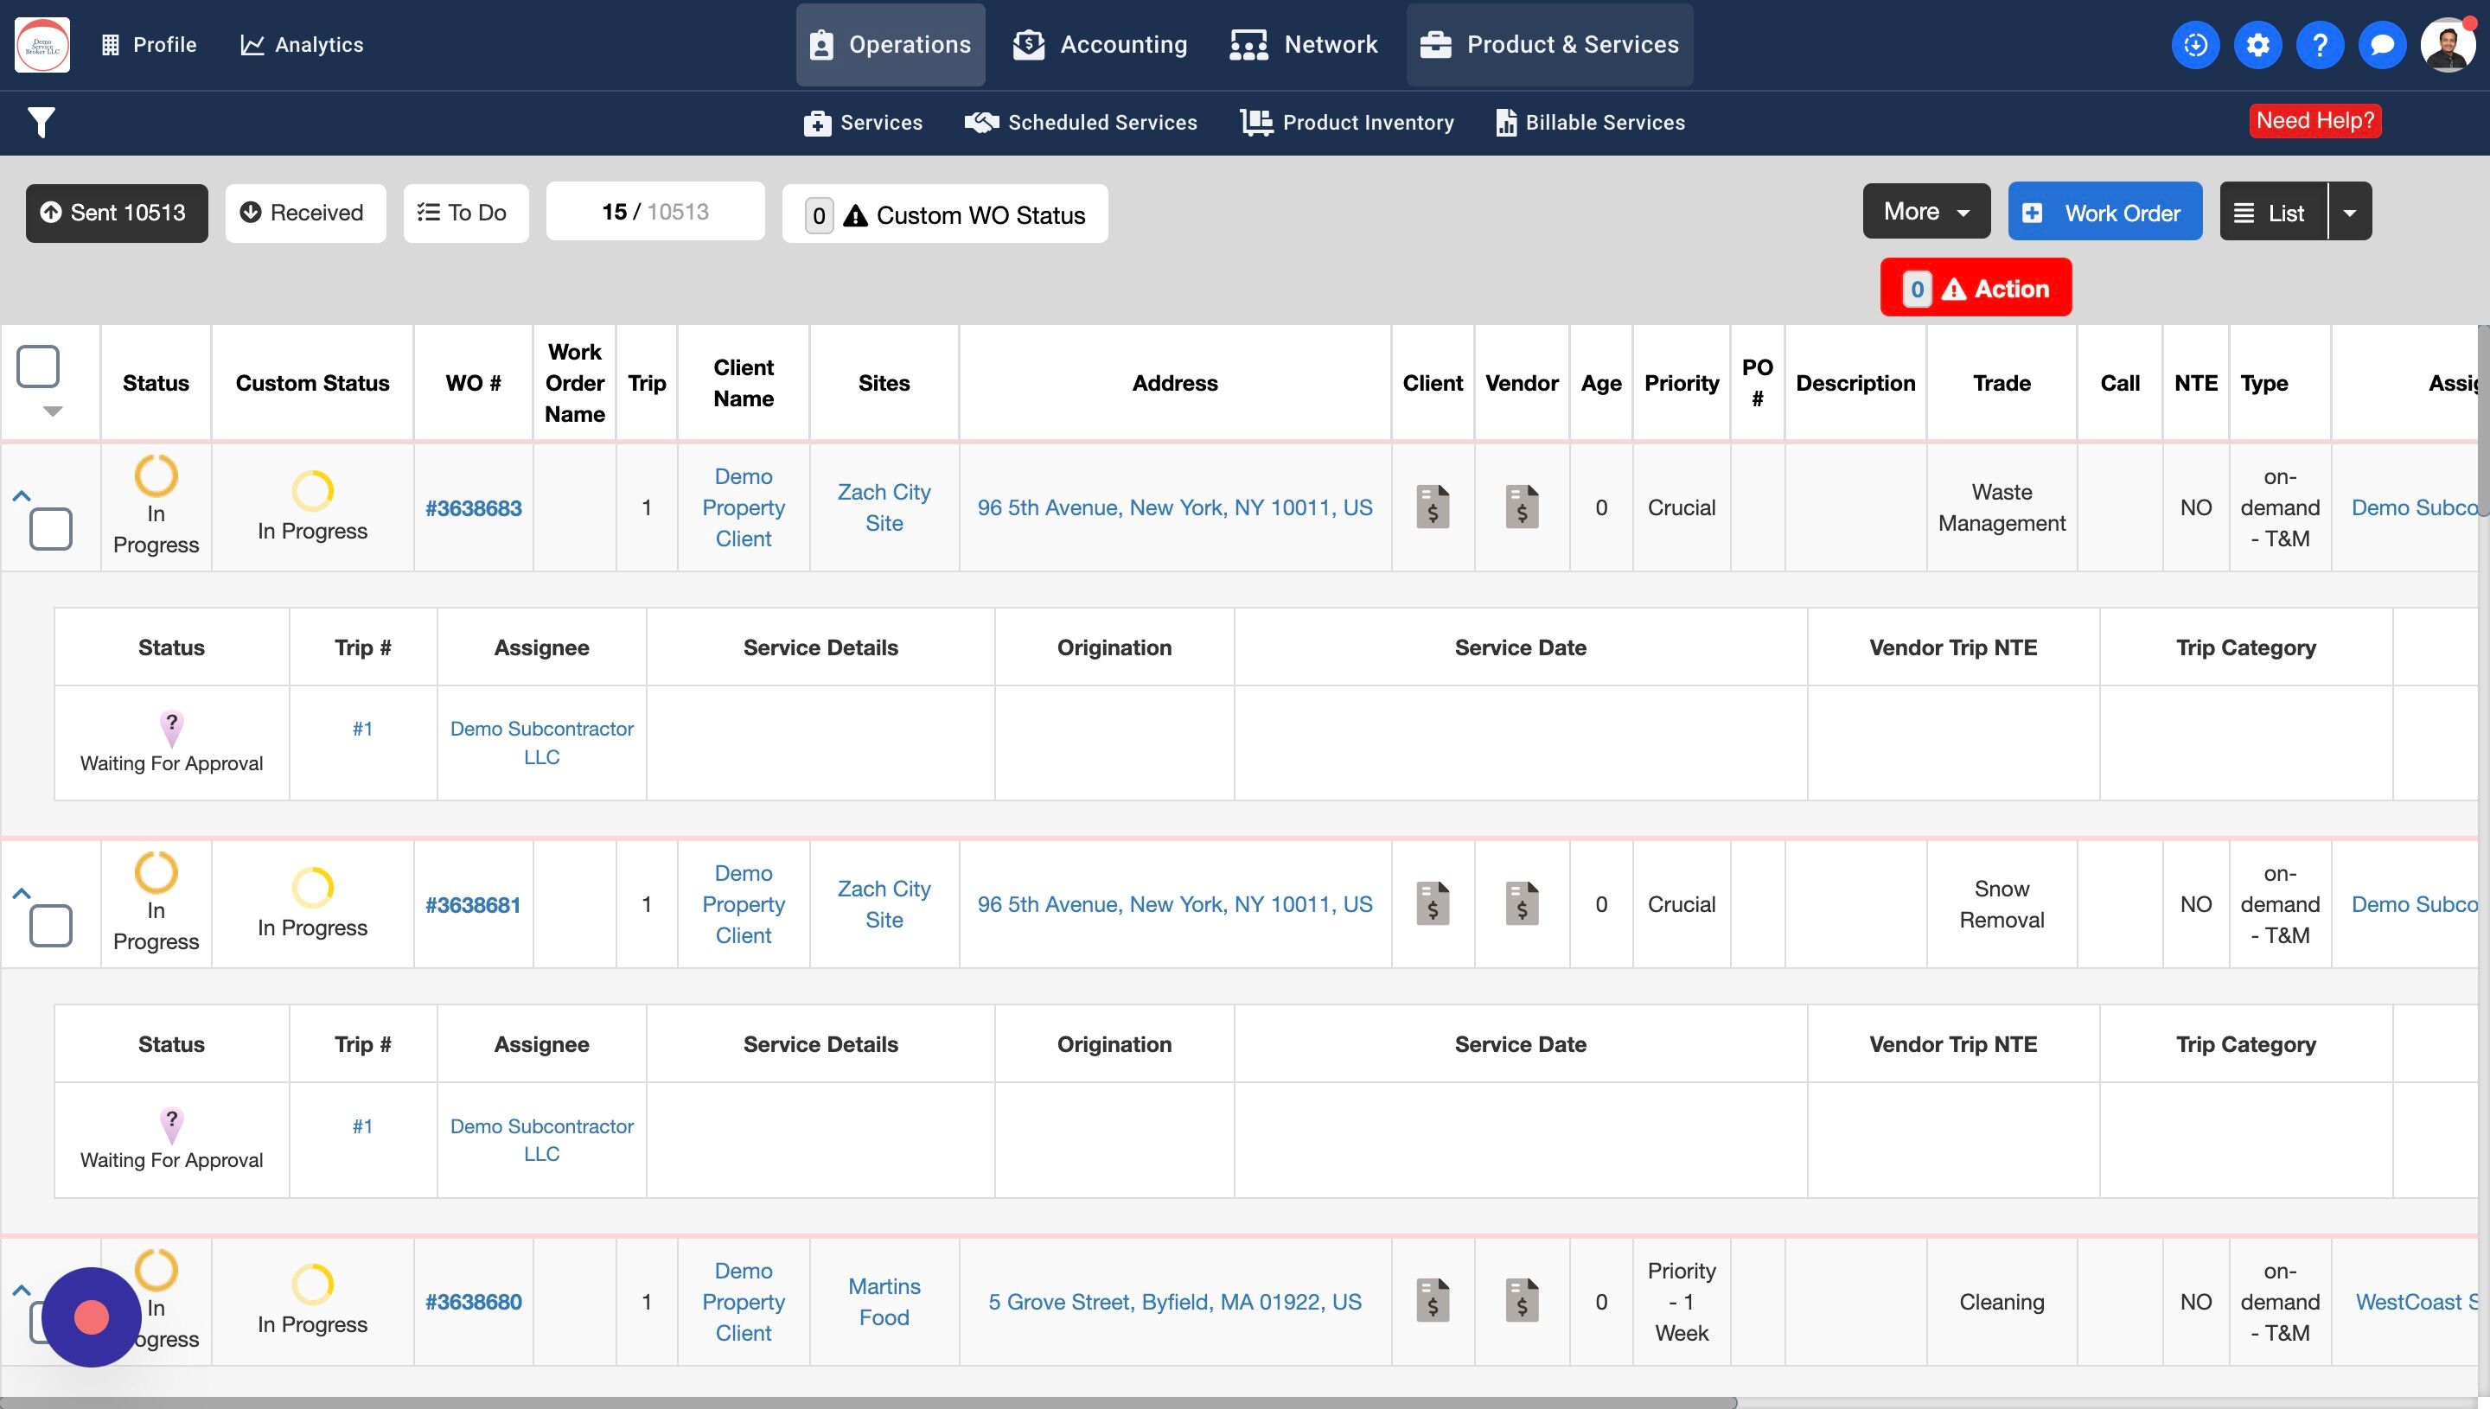Open the chat messages icon

click(2382, 44)
